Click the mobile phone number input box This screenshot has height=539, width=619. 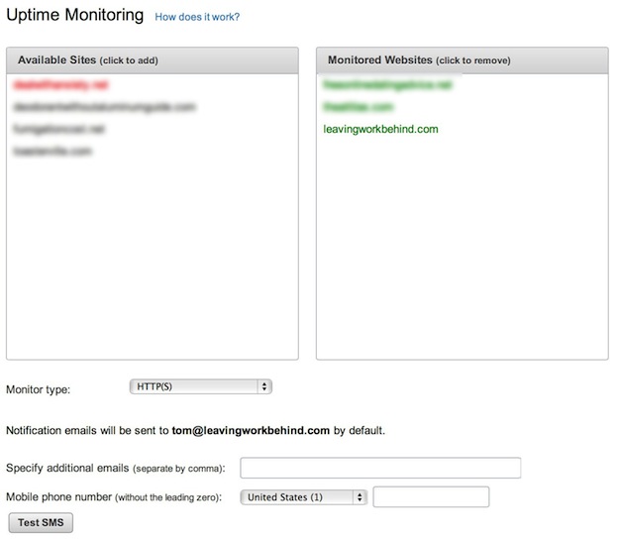(x=431, y=496)
